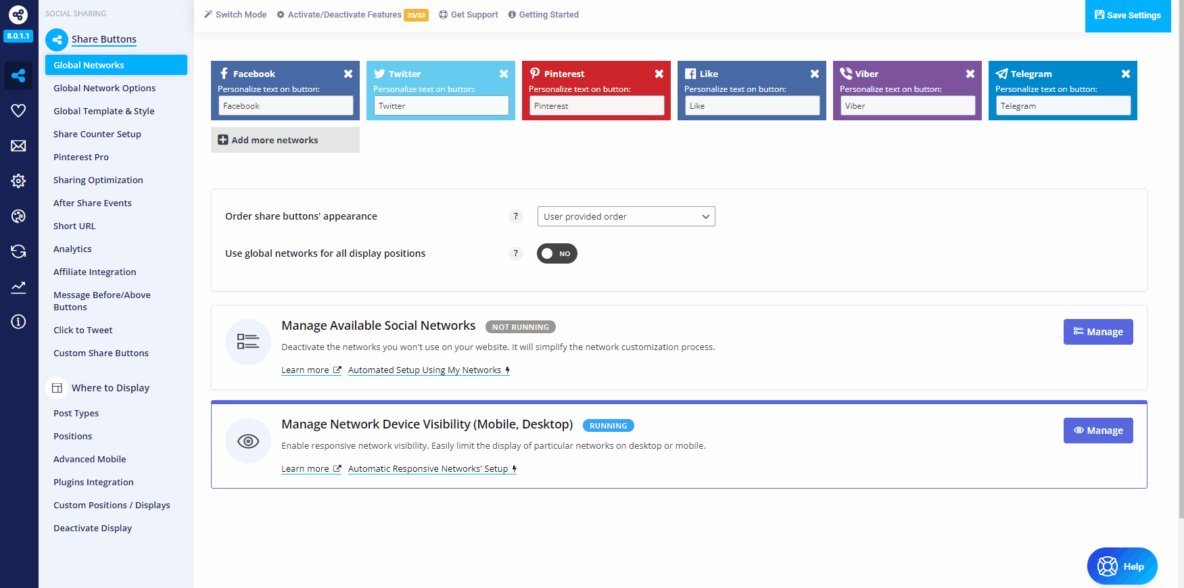Click the info circle icon in sidebar

click(x=18, y=322)
